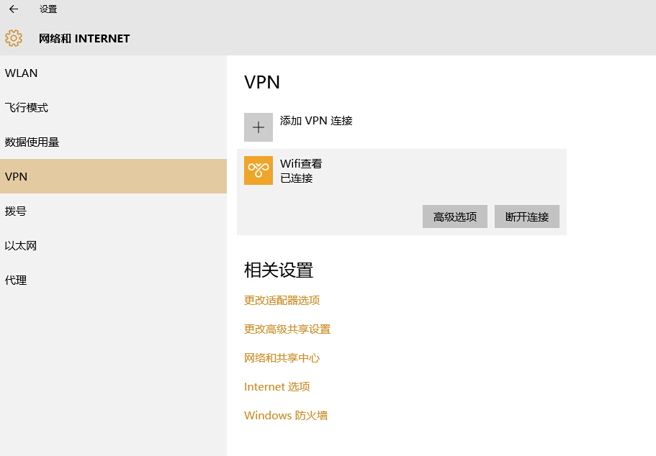Open Windows 防火墙 link

[286, 416]
